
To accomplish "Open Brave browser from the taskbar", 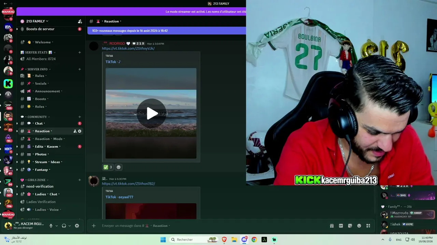I will [224, 240].
